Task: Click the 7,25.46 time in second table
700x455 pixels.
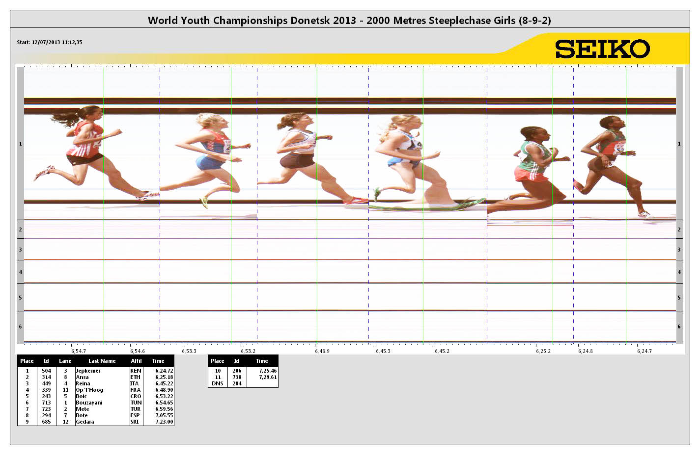Action: (268, 371)
